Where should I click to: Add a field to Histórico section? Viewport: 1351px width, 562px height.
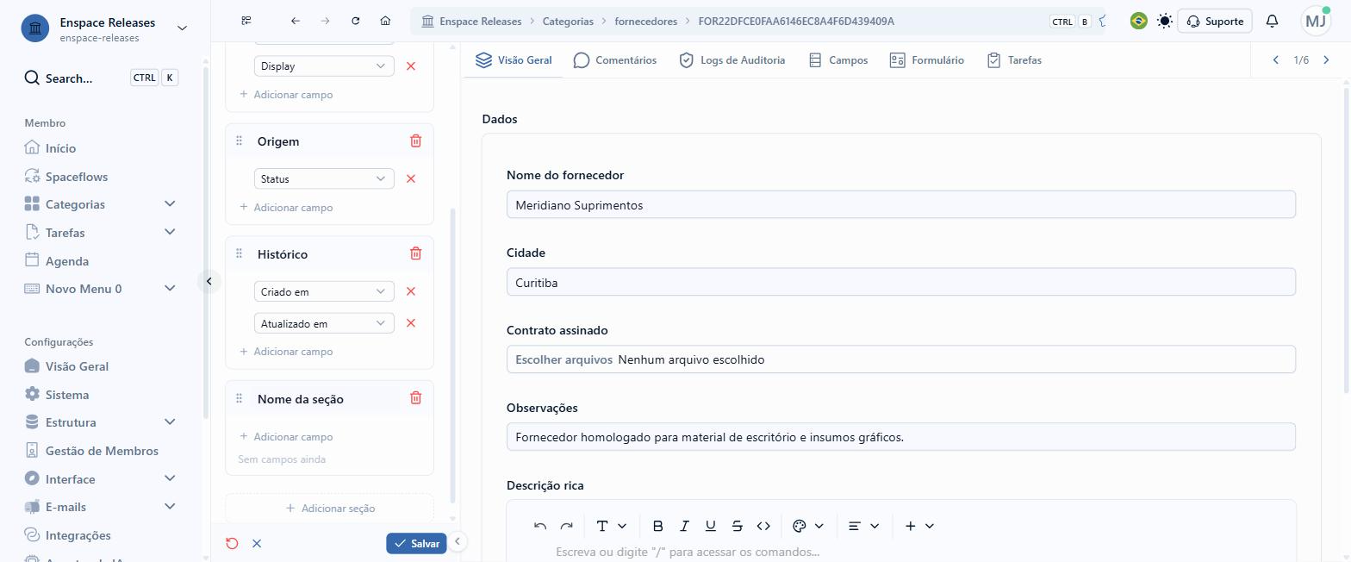pos(286,352)
